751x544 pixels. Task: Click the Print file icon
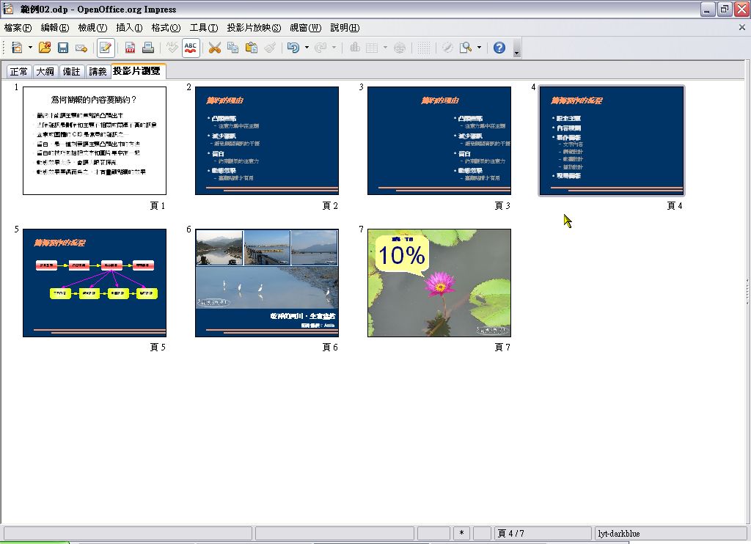pyautogui.click(x=147, y=48)
